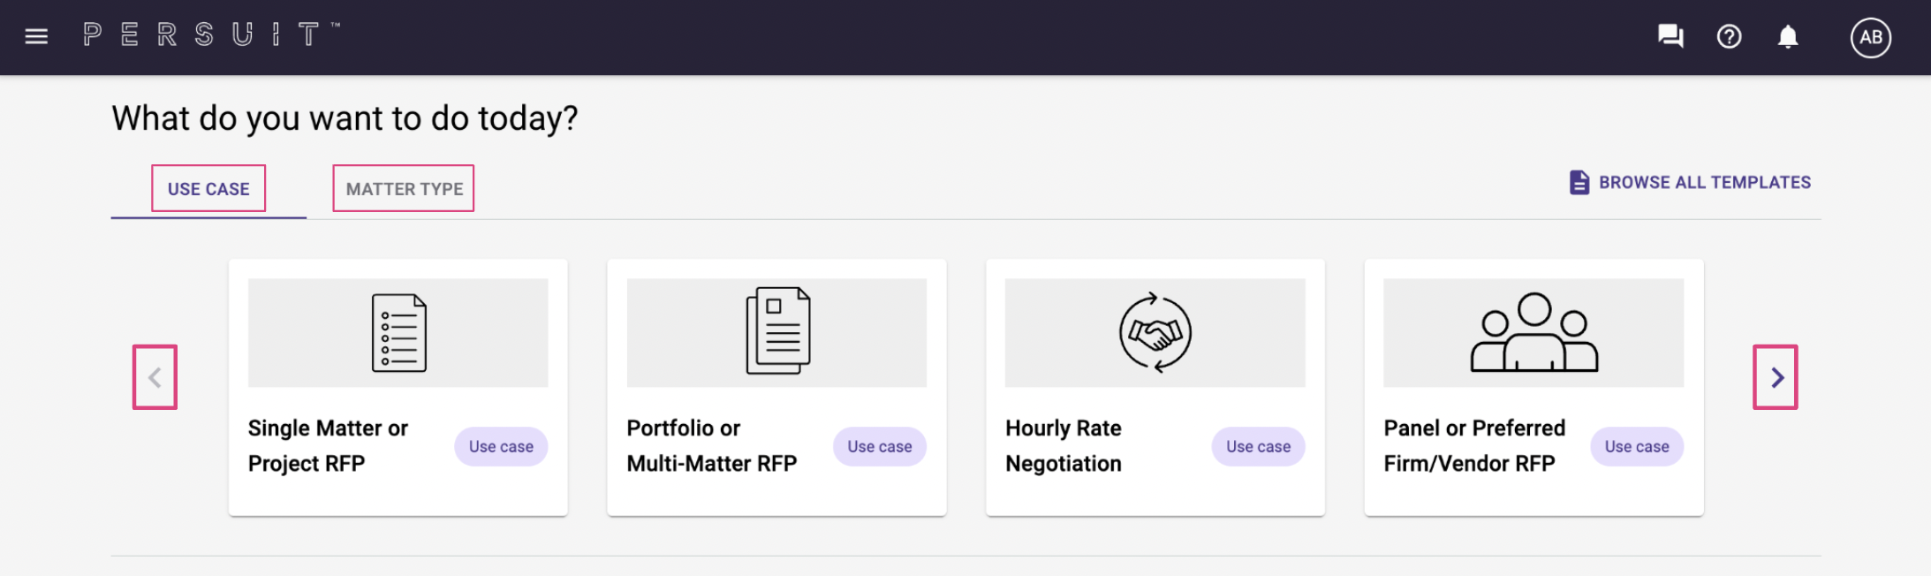Open the AB user avatar menu
The height and width of the screenshot is (576, 1931).
(1871, 37)
